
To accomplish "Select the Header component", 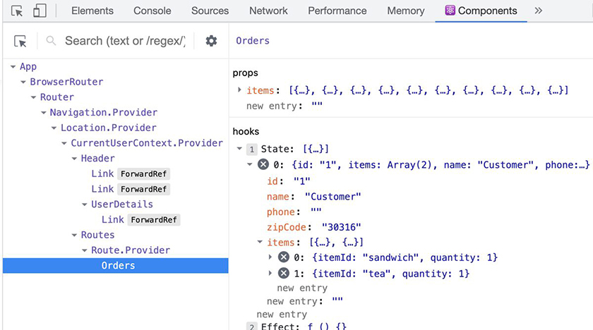I will click(97, 158).
